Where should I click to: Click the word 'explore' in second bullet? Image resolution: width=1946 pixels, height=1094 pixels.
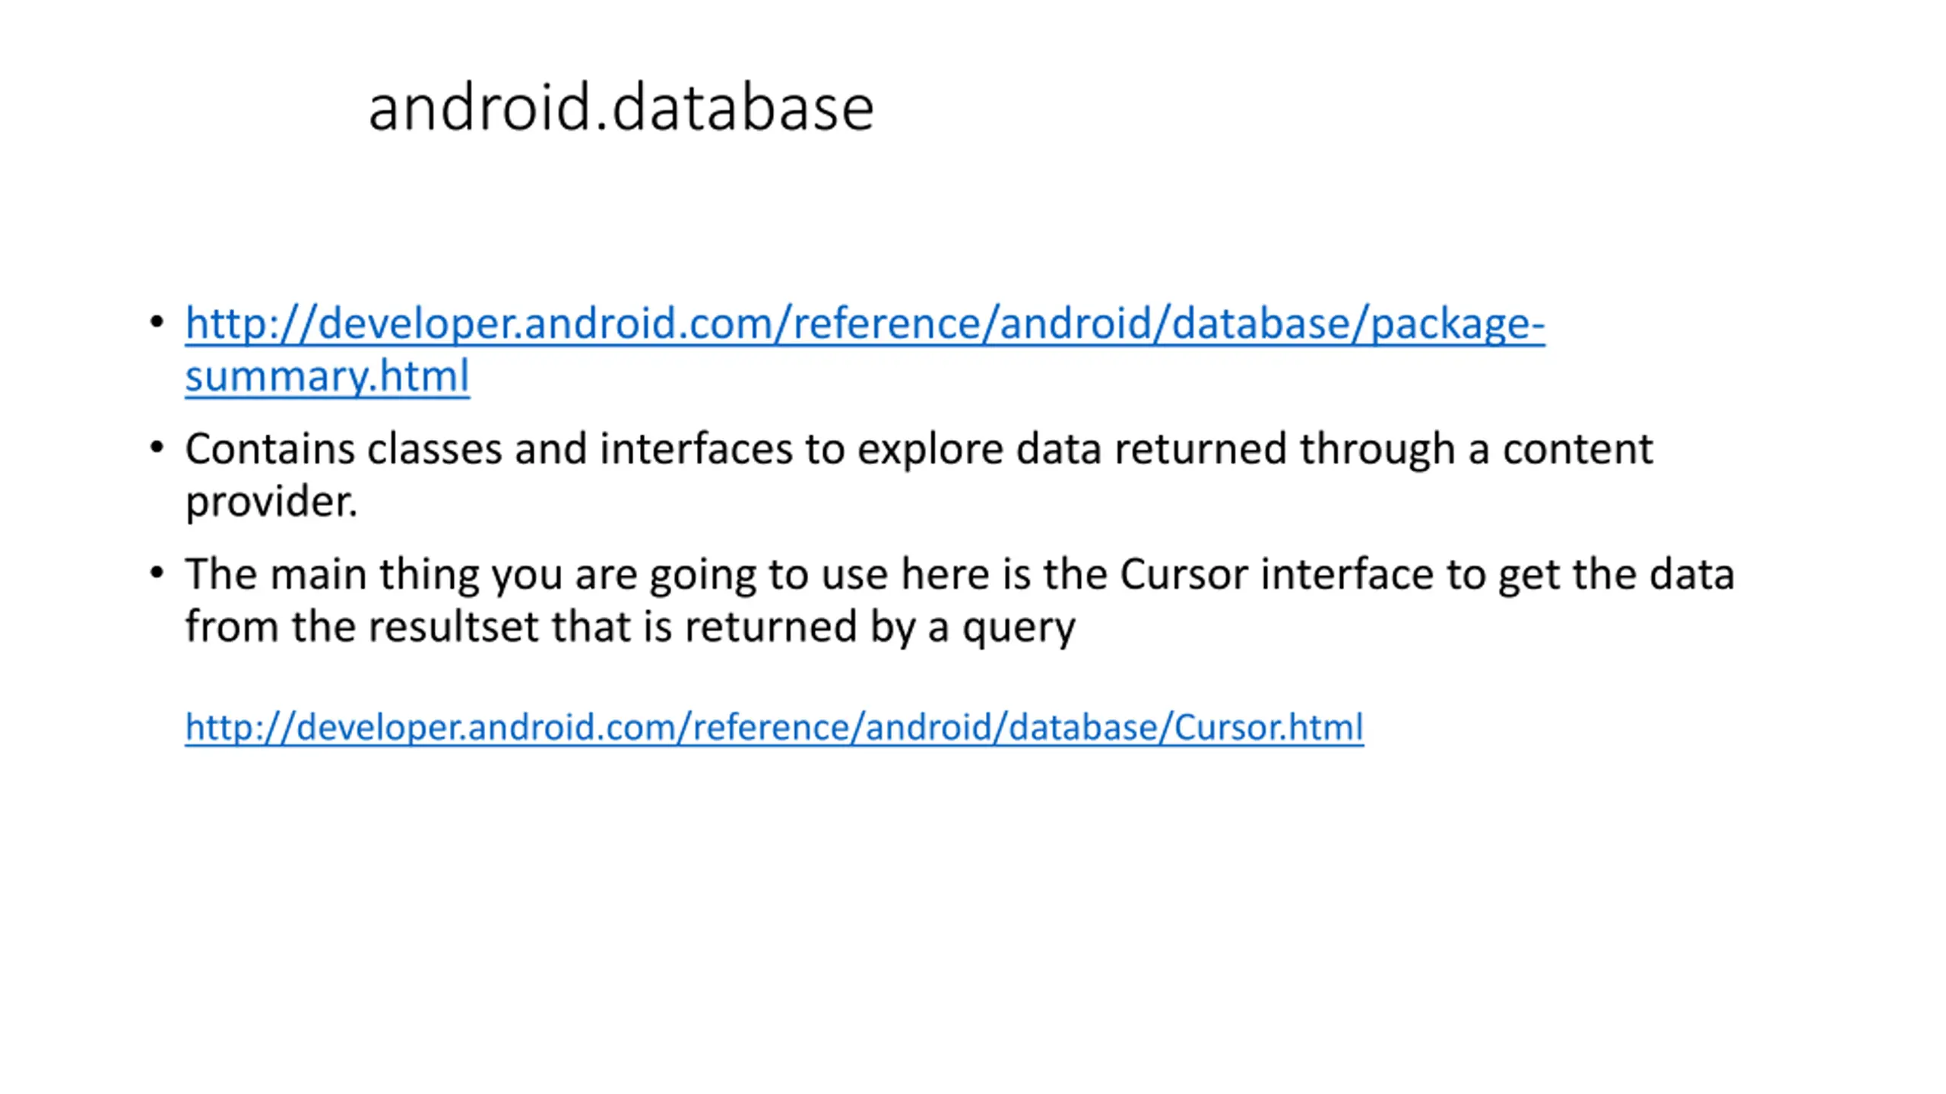(930, 450)
